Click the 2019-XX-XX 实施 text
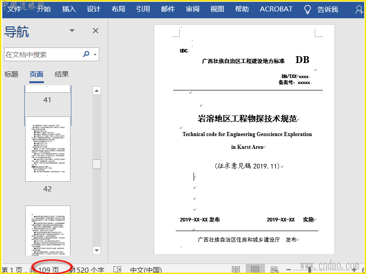 (291, 220)
